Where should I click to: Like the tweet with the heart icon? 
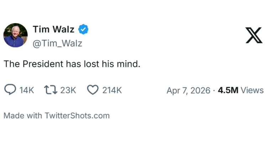tap(93, 90)
